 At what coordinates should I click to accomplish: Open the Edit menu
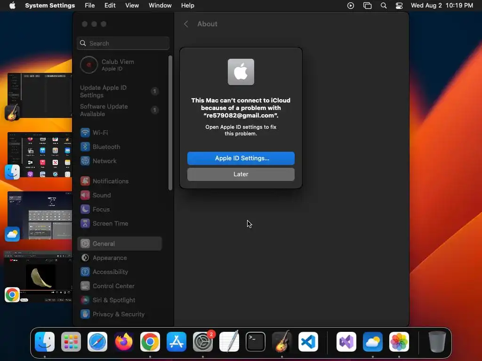pyautogui.click(x=110, y=6)
